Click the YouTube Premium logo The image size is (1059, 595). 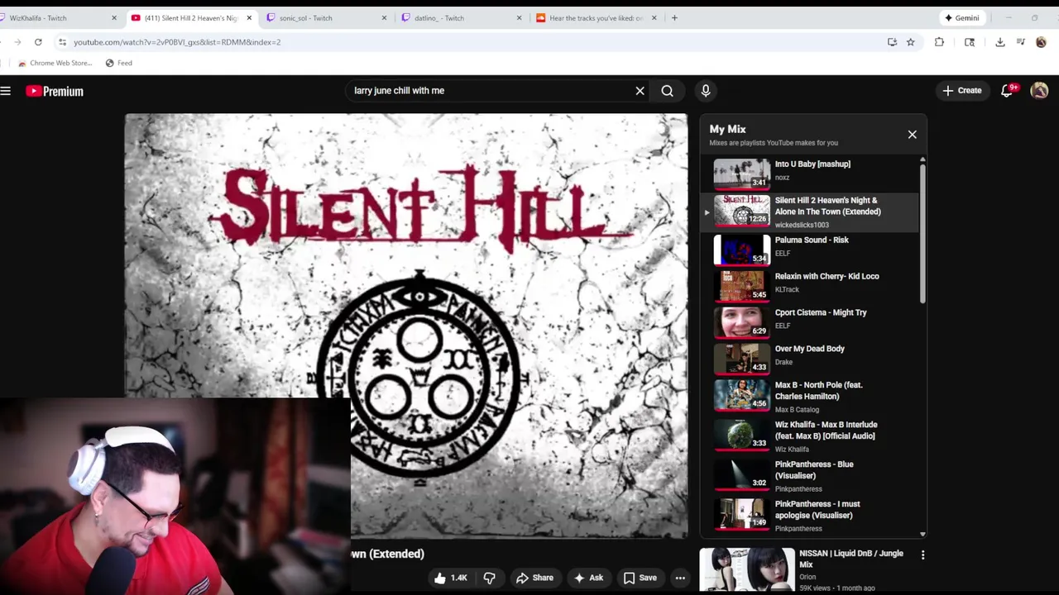(55, 91)
